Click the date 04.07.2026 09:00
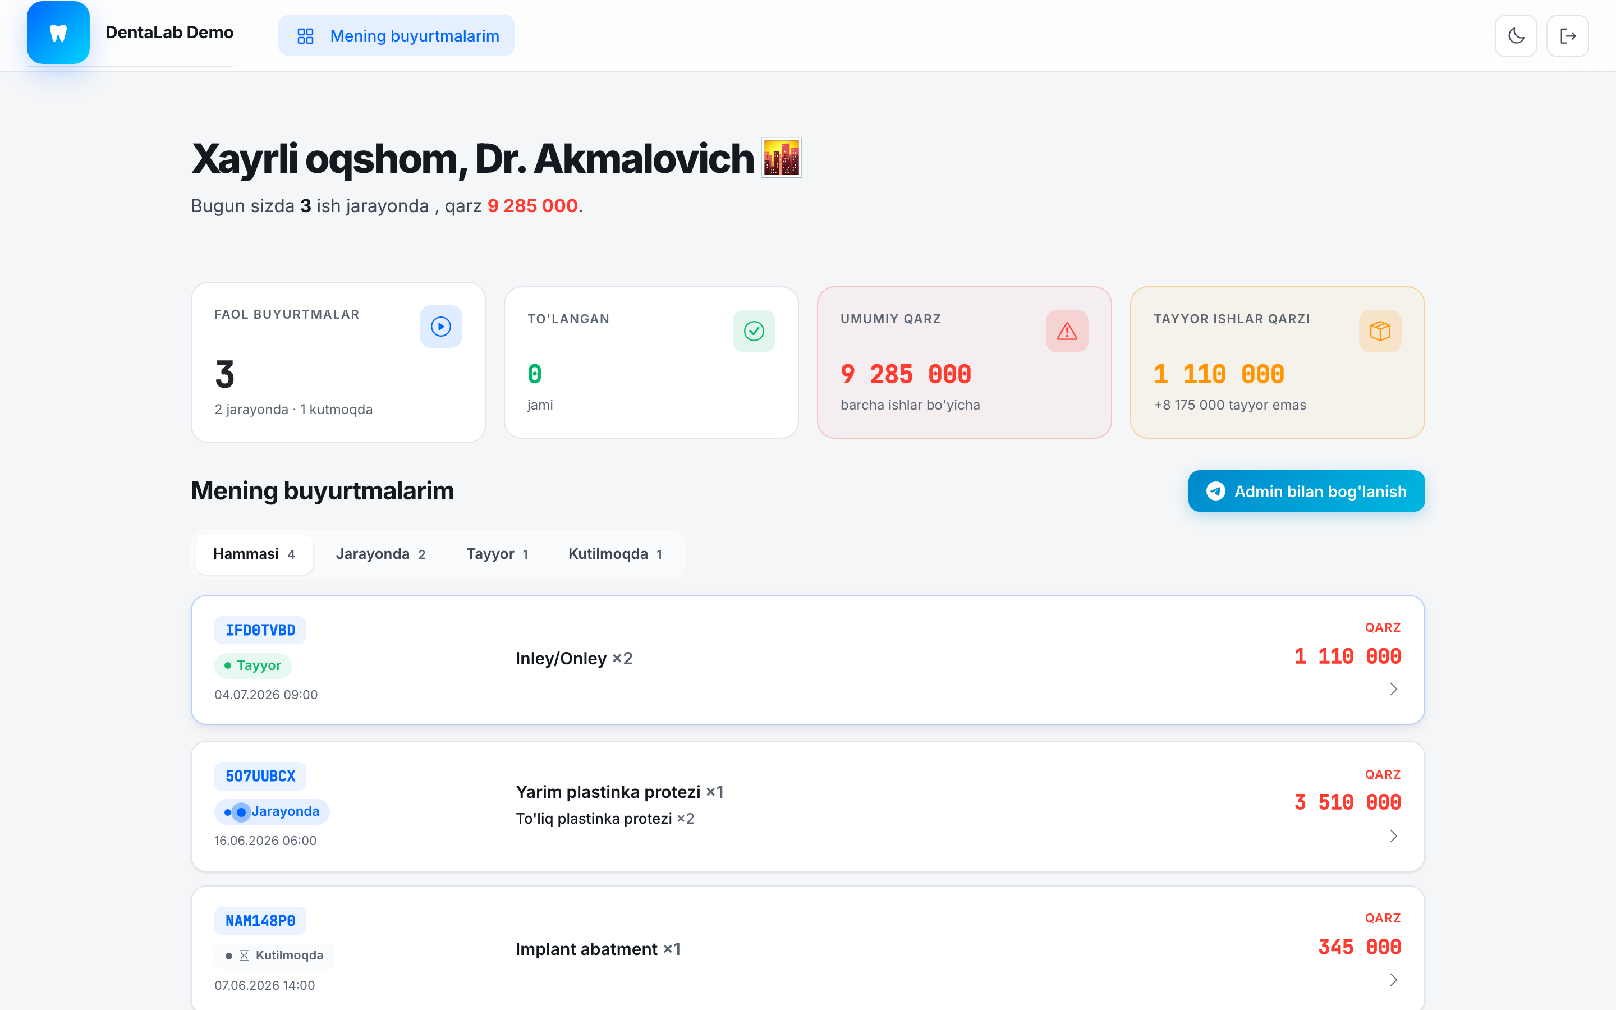The height and width of the screenshot is (1010, 1616). pos(267,695)
